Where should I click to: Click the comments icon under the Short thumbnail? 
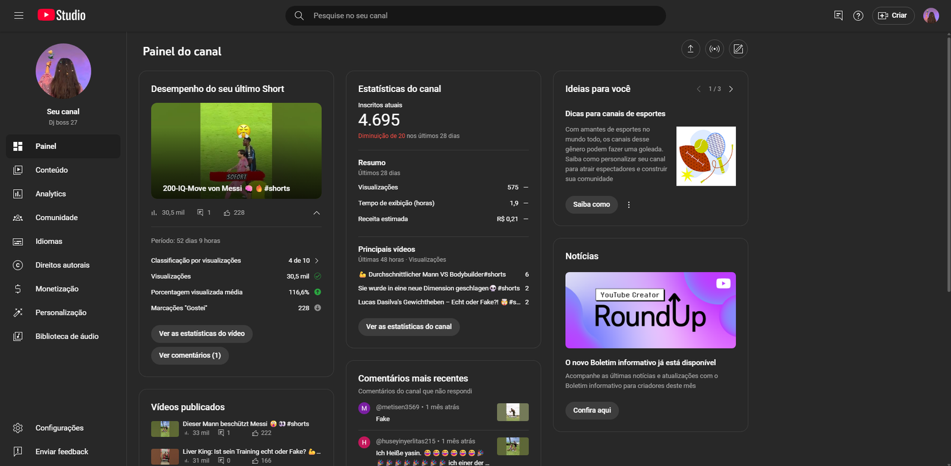200,213
